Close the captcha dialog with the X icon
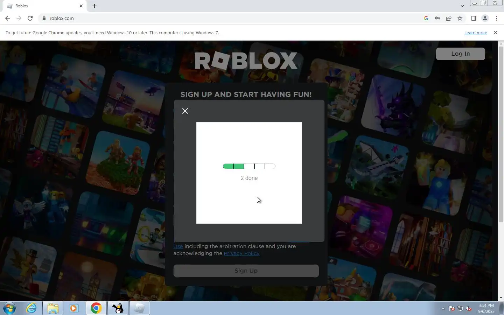The image size is (504, 315). [185, 111]
